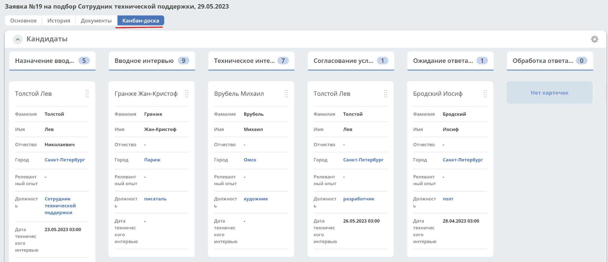Click surname value Врубель
Screen dimensions: 608x262
pos(253,114)
